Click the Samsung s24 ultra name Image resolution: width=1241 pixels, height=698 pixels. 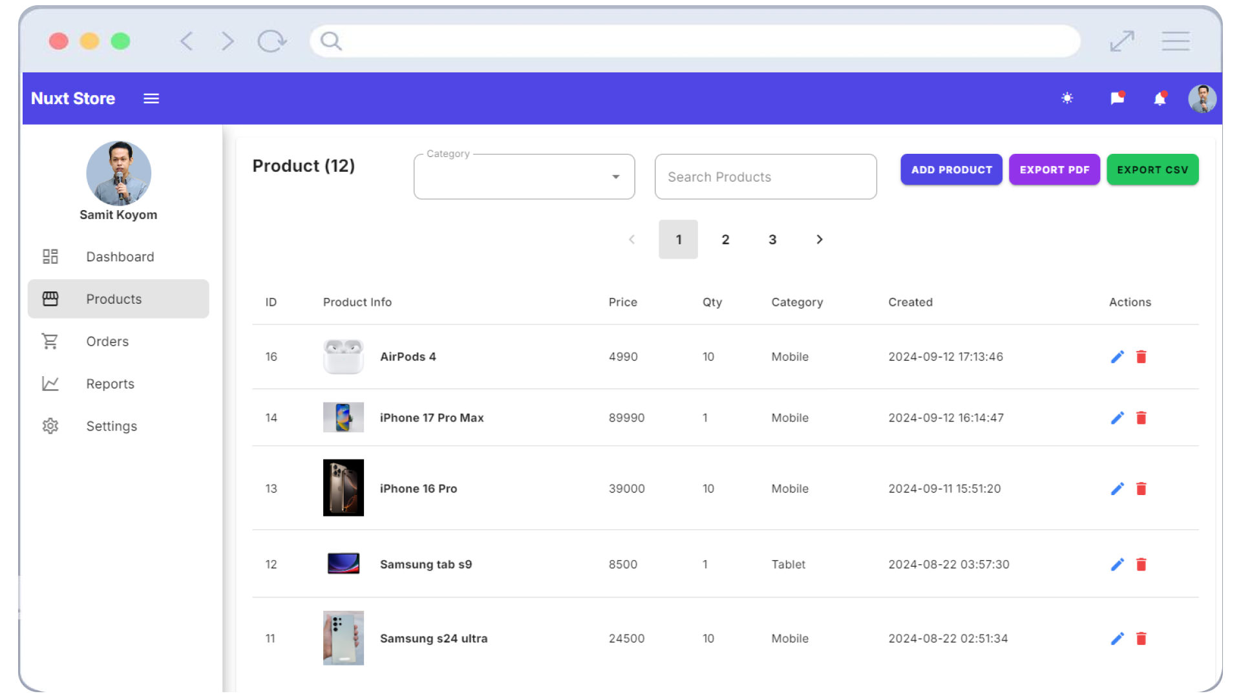coord(434,639)
